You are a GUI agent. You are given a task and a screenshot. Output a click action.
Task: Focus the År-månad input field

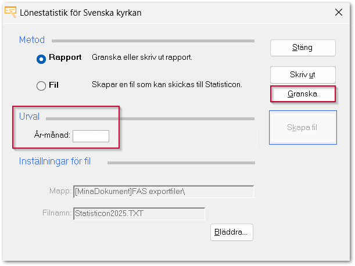pyautogui.click(x=91, y=136)
